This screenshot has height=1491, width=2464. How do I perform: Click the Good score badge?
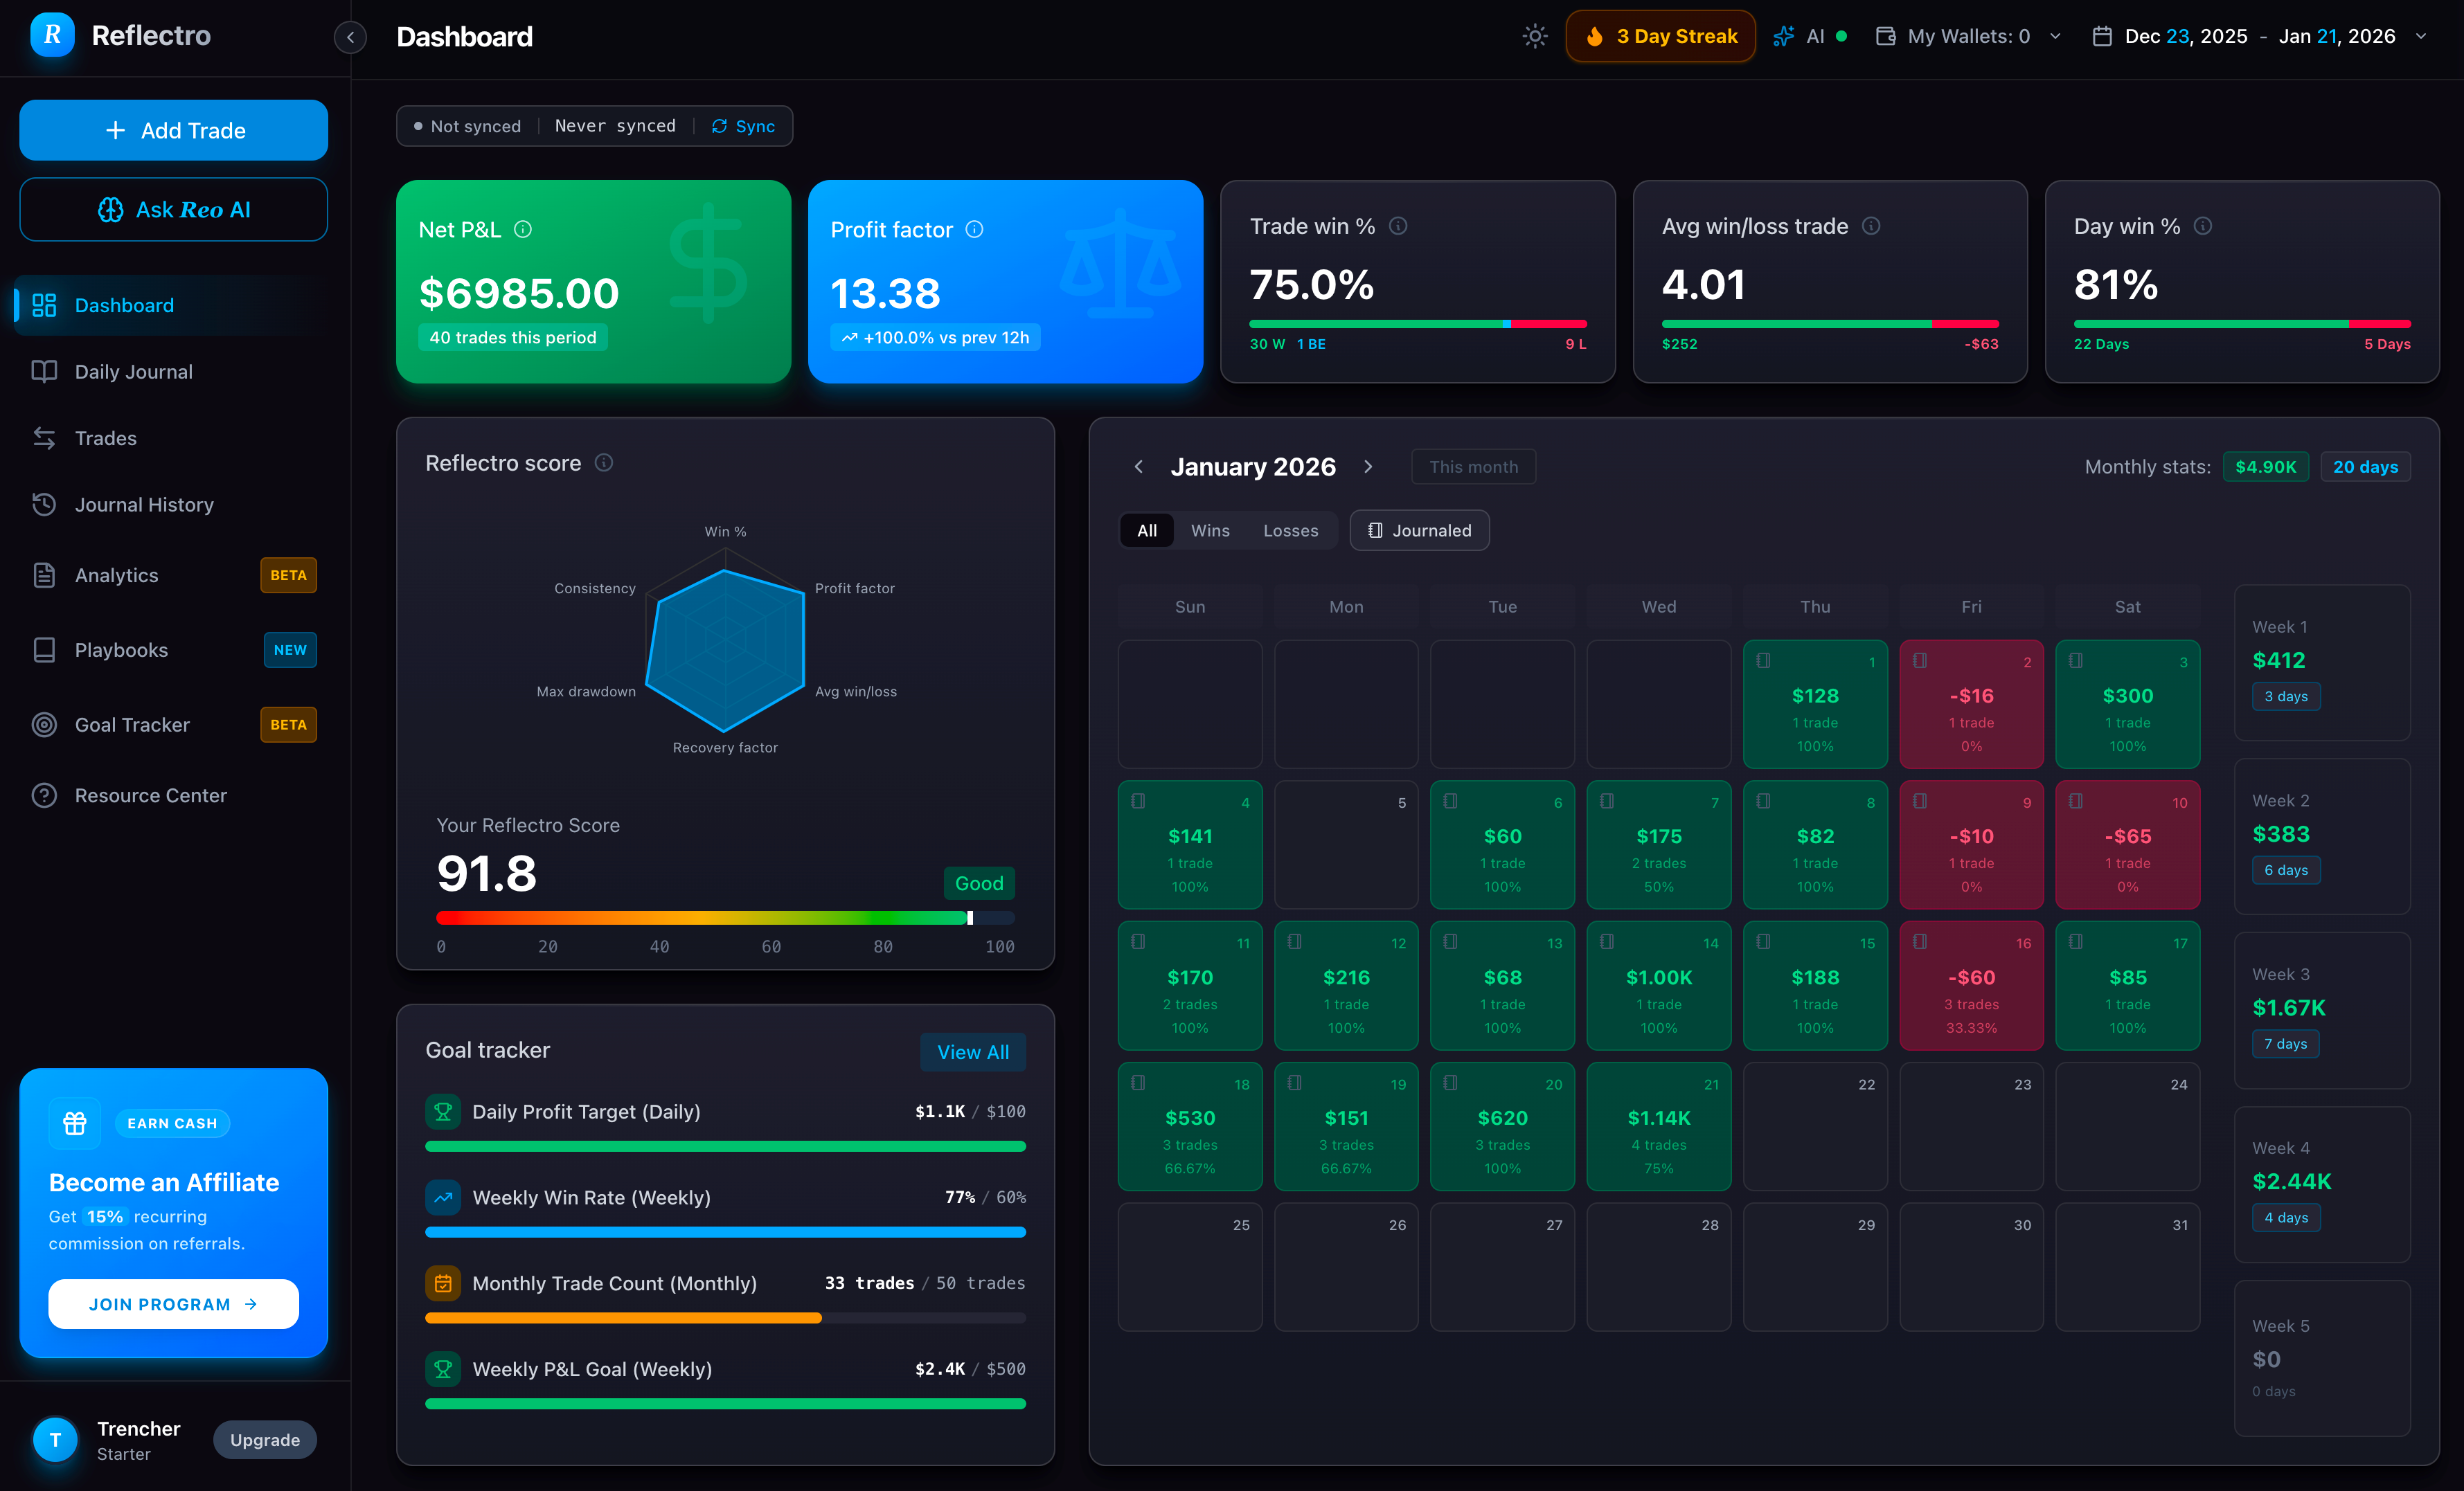(978, 883)
